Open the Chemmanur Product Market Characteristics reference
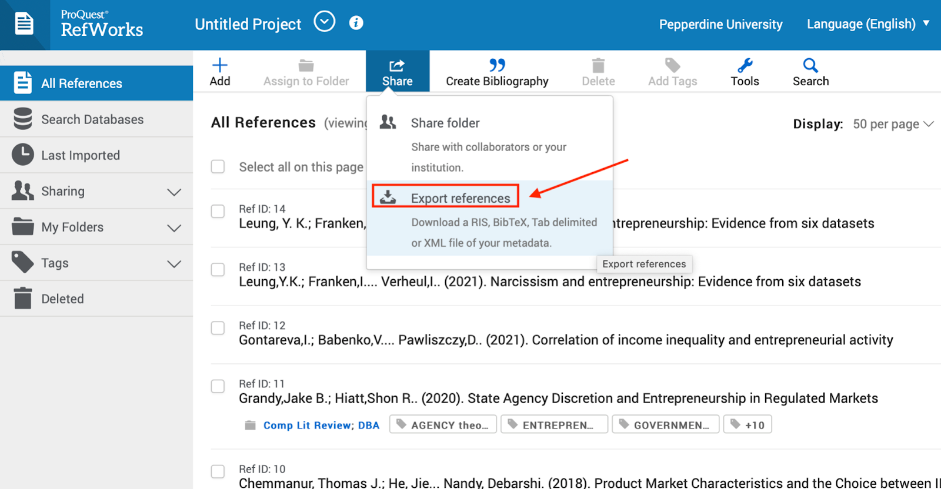 coord(590,483)
